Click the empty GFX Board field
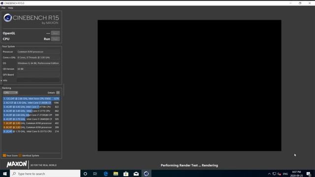This screenshot has width=315, height=177. (38, 75)
